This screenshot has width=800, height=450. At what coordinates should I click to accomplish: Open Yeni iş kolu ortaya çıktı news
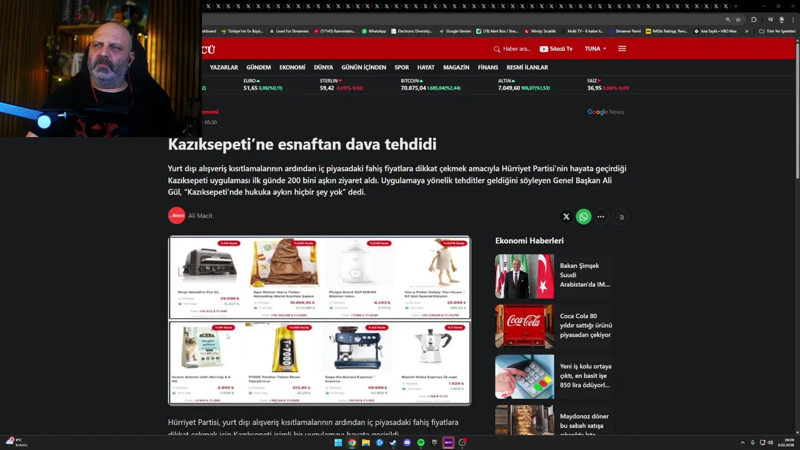586,376
